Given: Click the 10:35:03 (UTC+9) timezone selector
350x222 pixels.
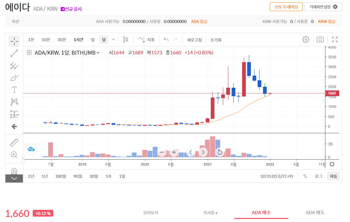Looking at the screenshot, I should (x=276, y=176).
